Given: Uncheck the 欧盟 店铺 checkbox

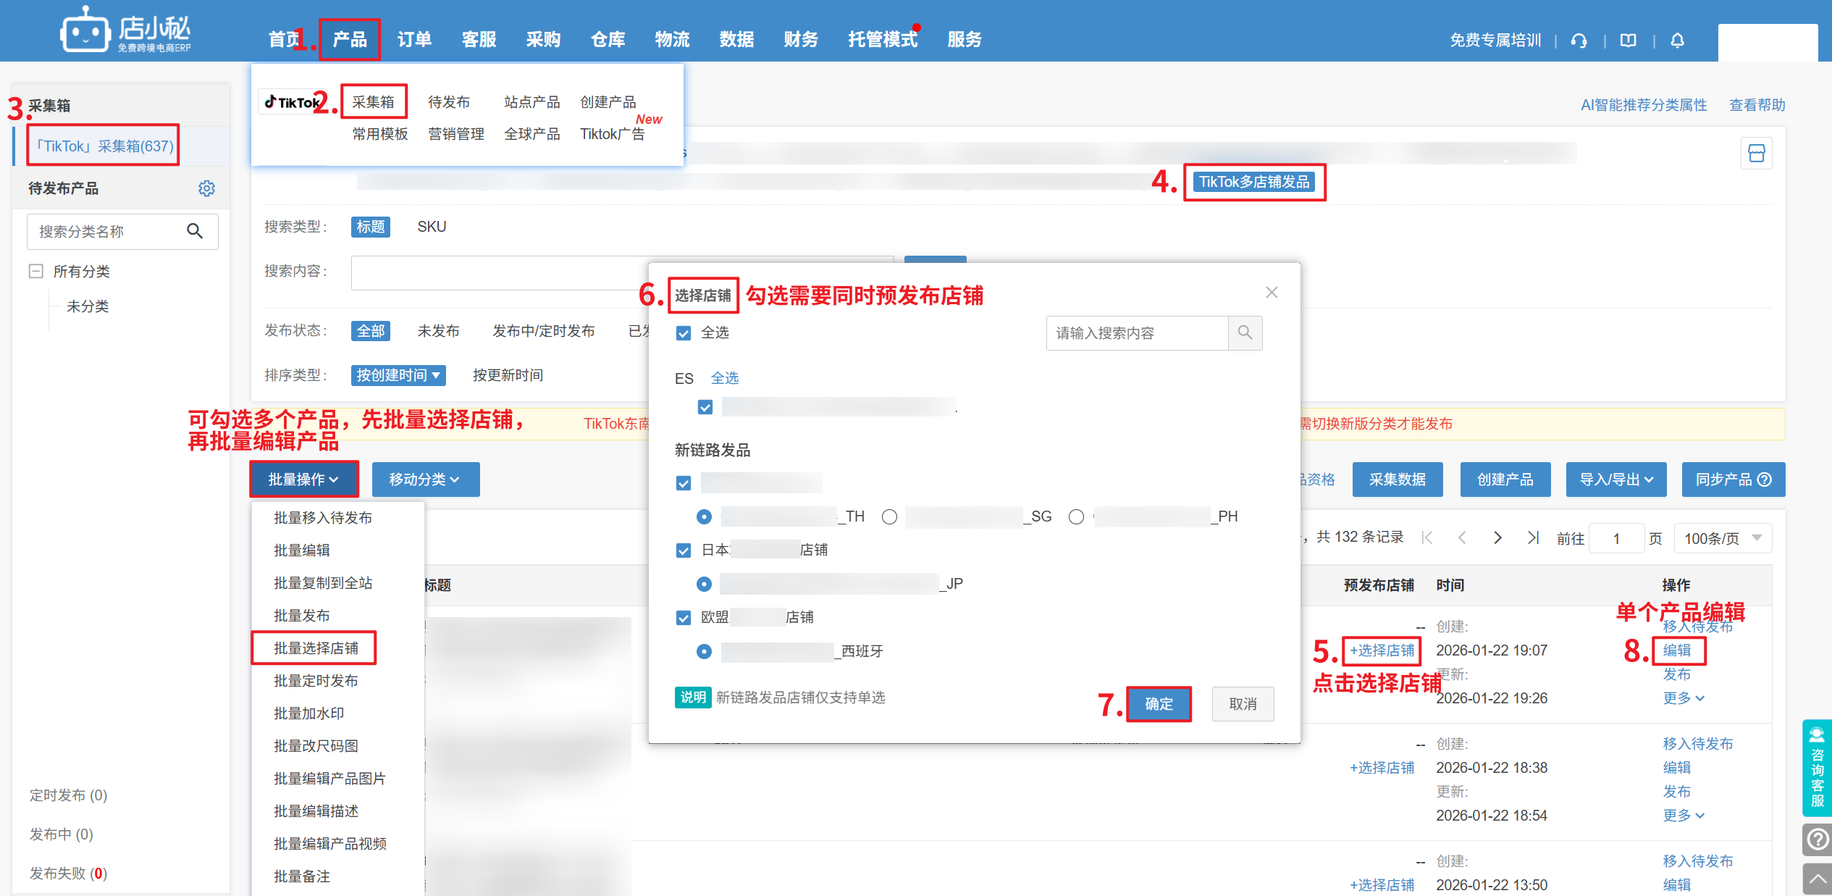Looking at the screenshot, I should coord(683,618).
